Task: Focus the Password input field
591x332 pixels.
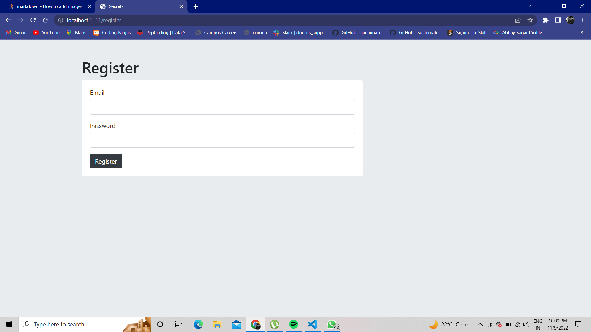Action: (x=222, y=140)
